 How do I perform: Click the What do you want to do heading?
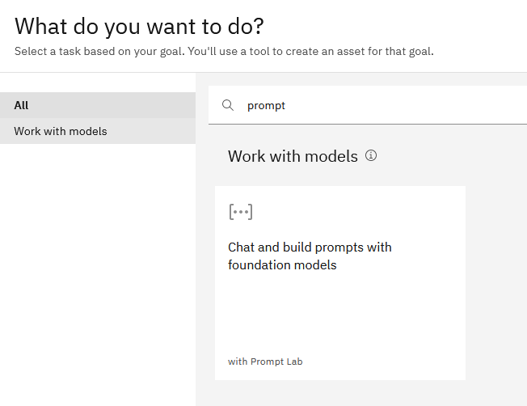[x=139, y=26]
